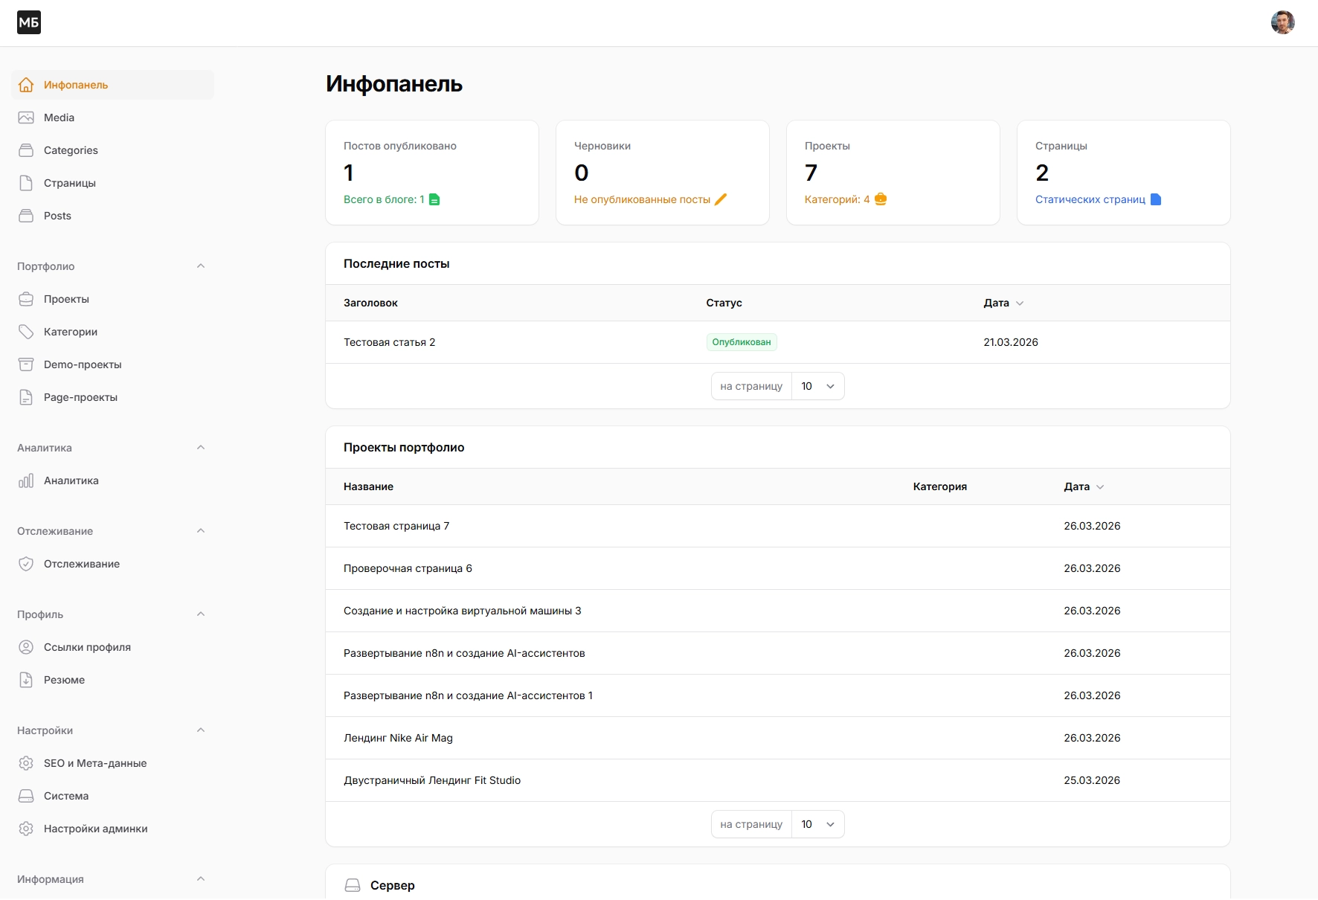Collapse the Портфолио sidebar section
The width and height of the screenshot is (1318, 900).
pos(200,266)
